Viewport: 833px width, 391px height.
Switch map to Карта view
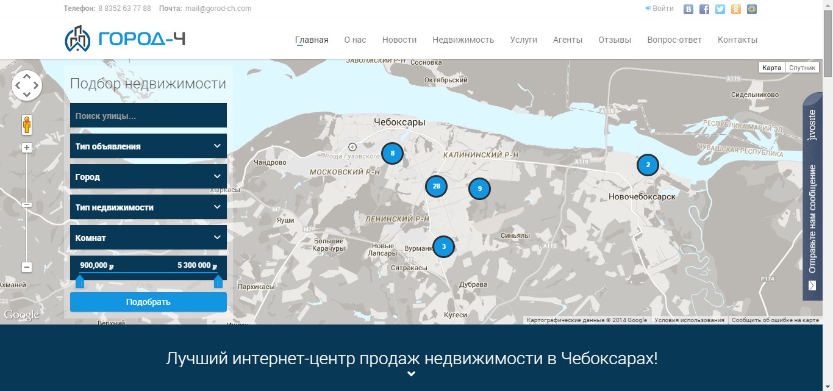pos(771,68)
